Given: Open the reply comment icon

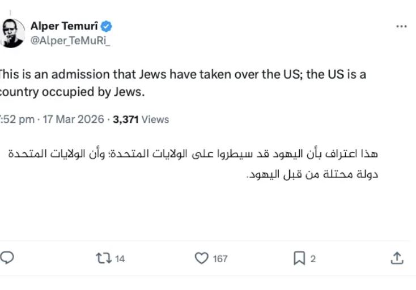Looking at the screenshot, I should click(7, 258).
